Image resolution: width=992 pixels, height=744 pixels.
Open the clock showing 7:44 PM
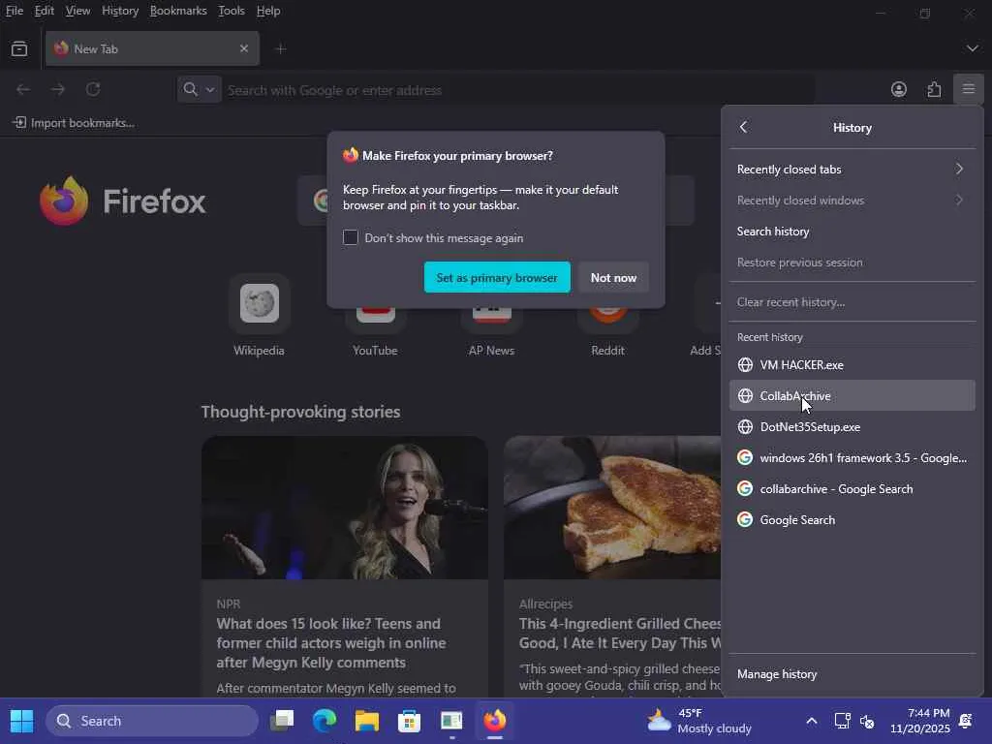click(920, 721)
